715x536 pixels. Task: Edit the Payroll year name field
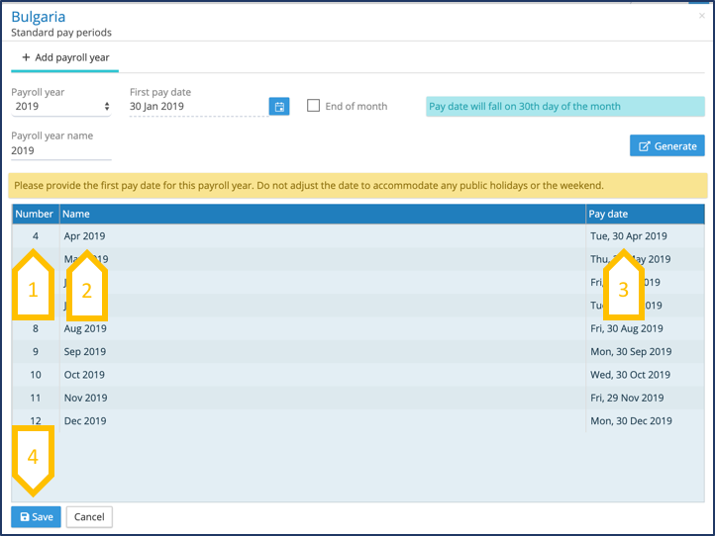pyautogui.click(x=60, y=151)
